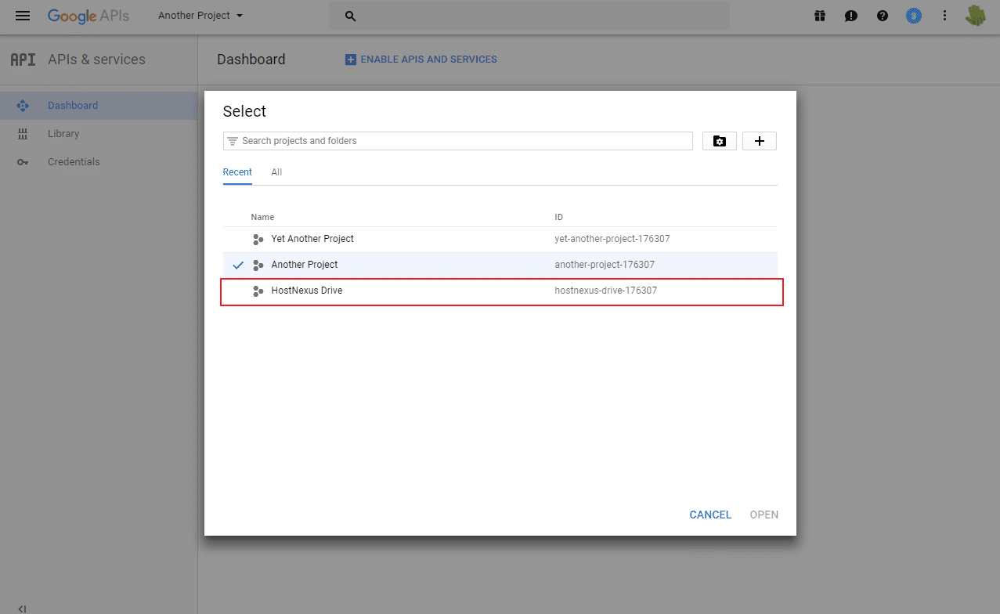The height and width of the screenshot is (614, 1000).
Task: Select the HostNexus Drive project
Action: pos(500,291)
